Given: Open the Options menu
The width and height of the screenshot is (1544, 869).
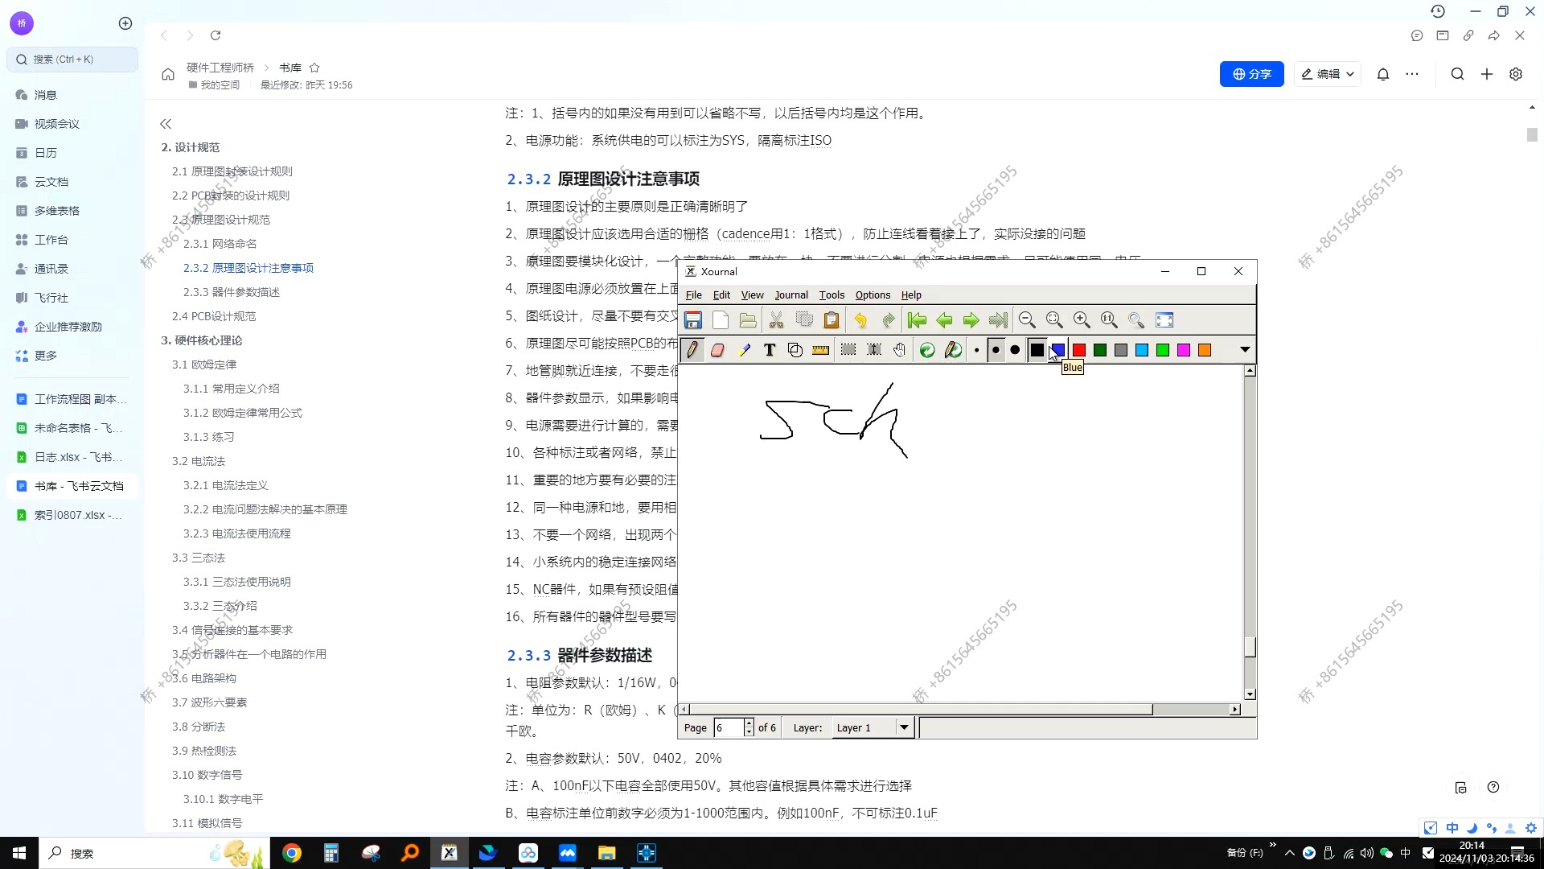Looking at the screenshot, I should coord(872,295).
